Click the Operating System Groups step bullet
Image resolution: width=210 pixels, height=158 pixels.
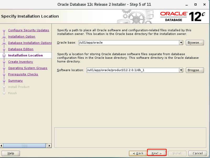[4, 68]
